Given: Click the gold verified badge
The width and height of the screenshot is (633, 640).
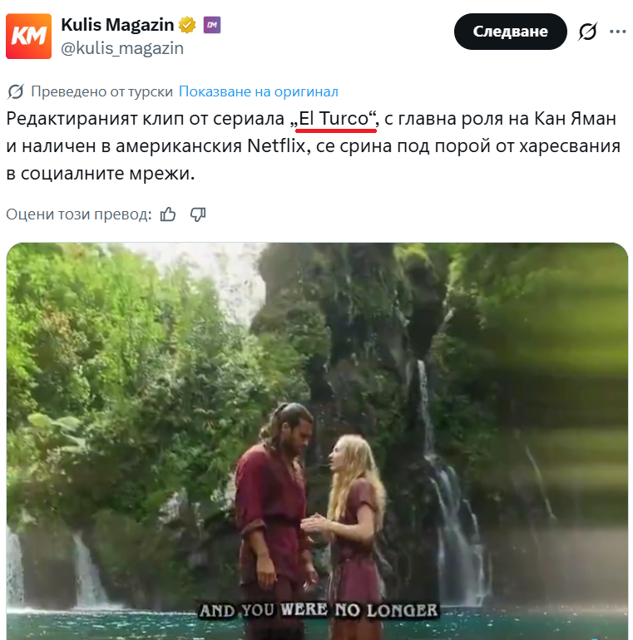Looking at the screenshot, I should [187, 25].
